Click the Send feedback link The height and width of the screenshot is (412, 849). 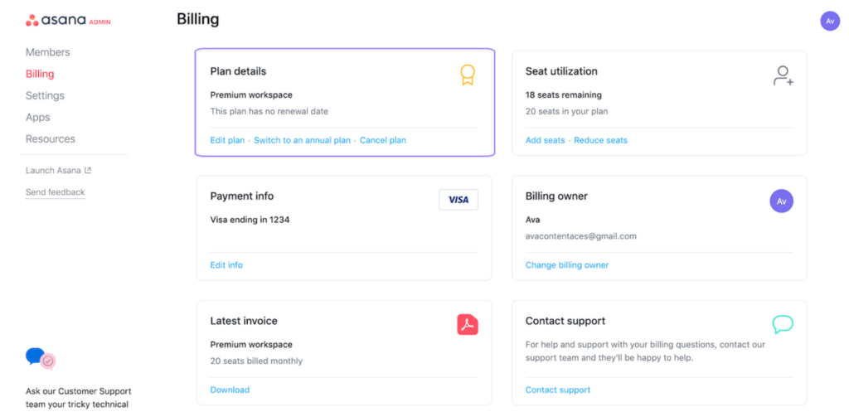(x=56, y=191)
